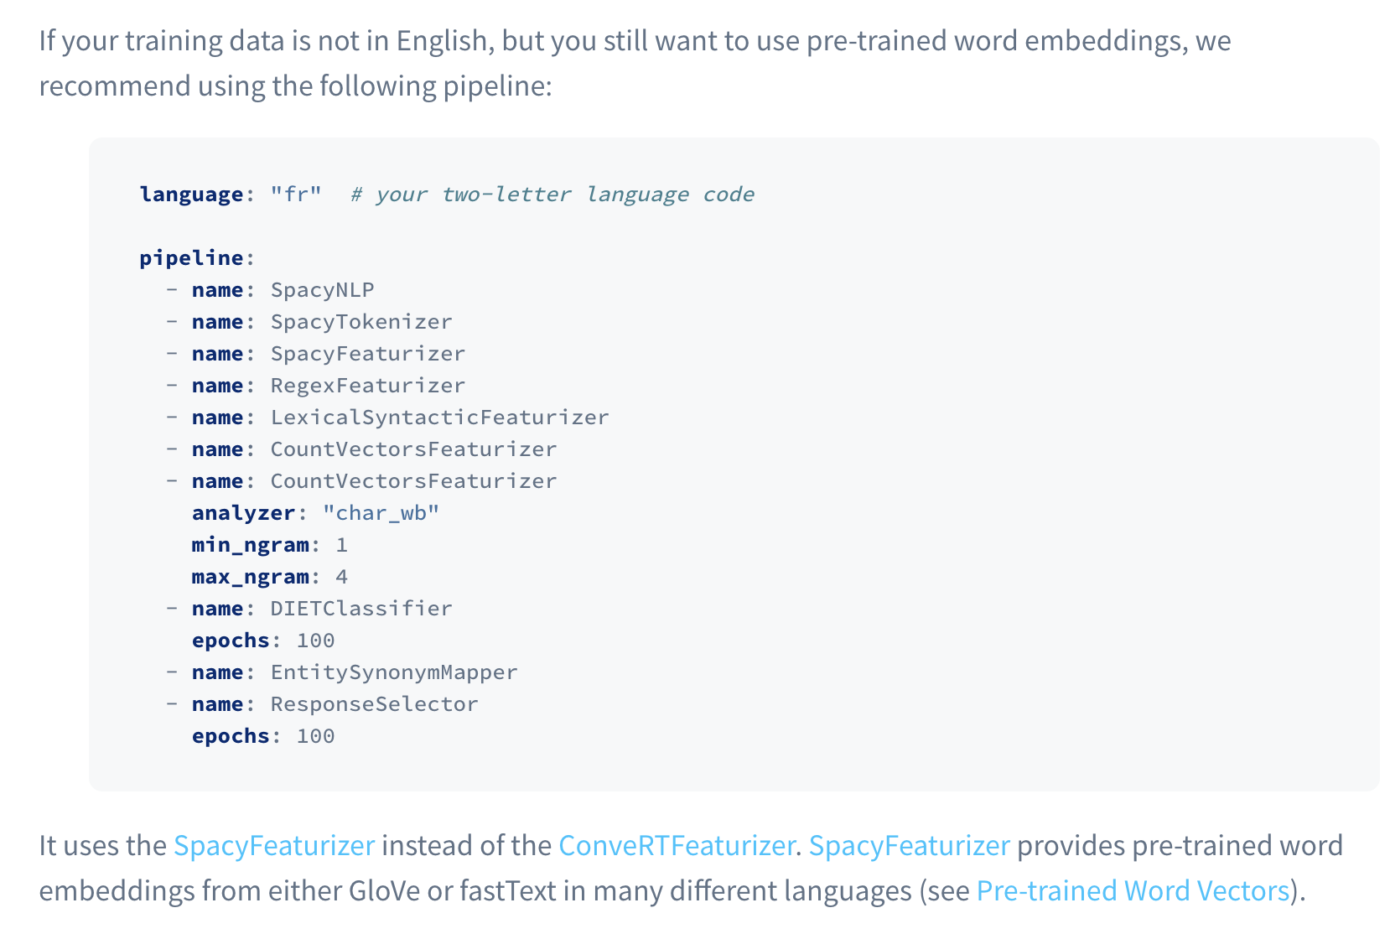
Task: Open the ConveRTFeaturizer link
Action: [x=676, y=845]
